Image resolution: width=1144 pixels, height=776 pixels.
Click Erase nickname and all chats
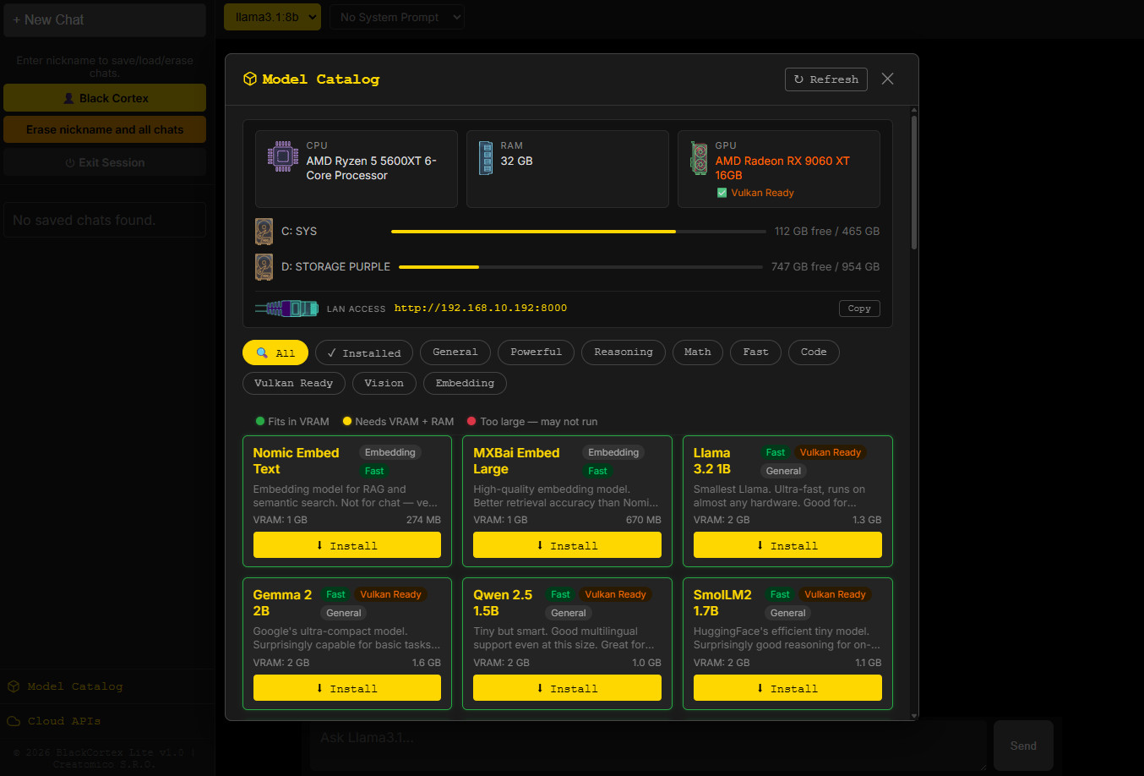coord(105,129)
